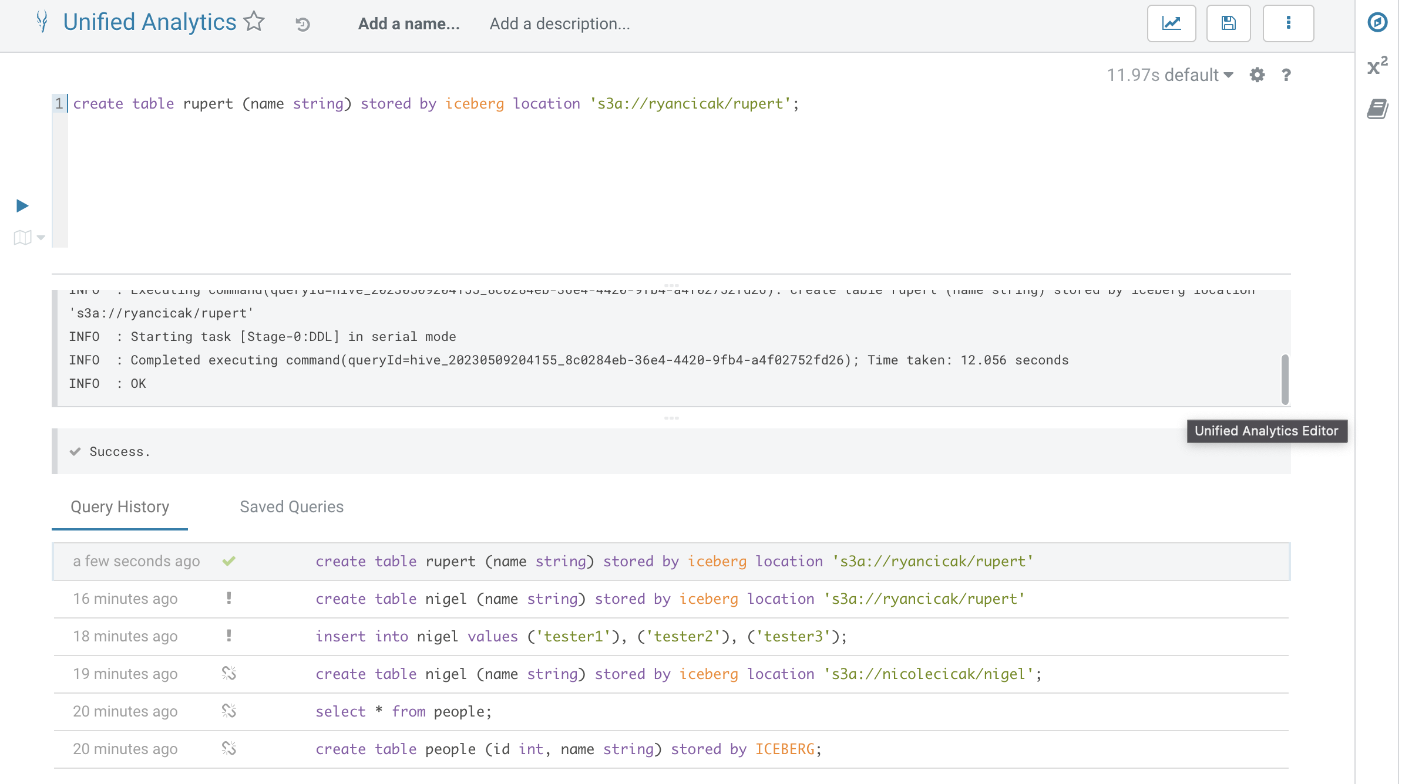Click the save query icon
1412x784 pixels.
point(1229,23)
